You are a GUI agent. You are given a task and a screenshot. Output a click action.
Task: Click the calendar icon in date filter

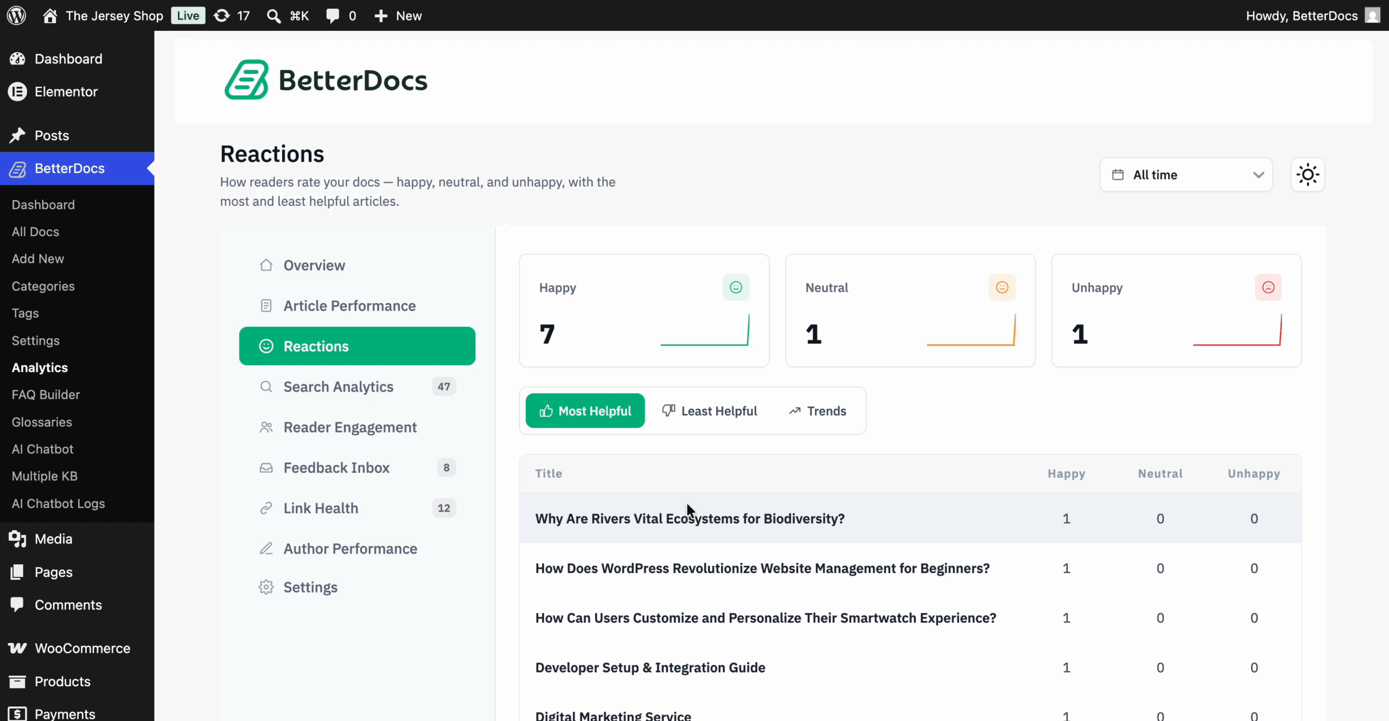click(x=1118, y=175)
